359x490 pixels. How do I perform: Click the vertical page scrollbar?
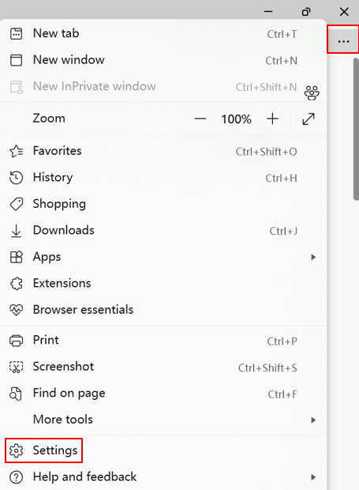coord(356,129)
